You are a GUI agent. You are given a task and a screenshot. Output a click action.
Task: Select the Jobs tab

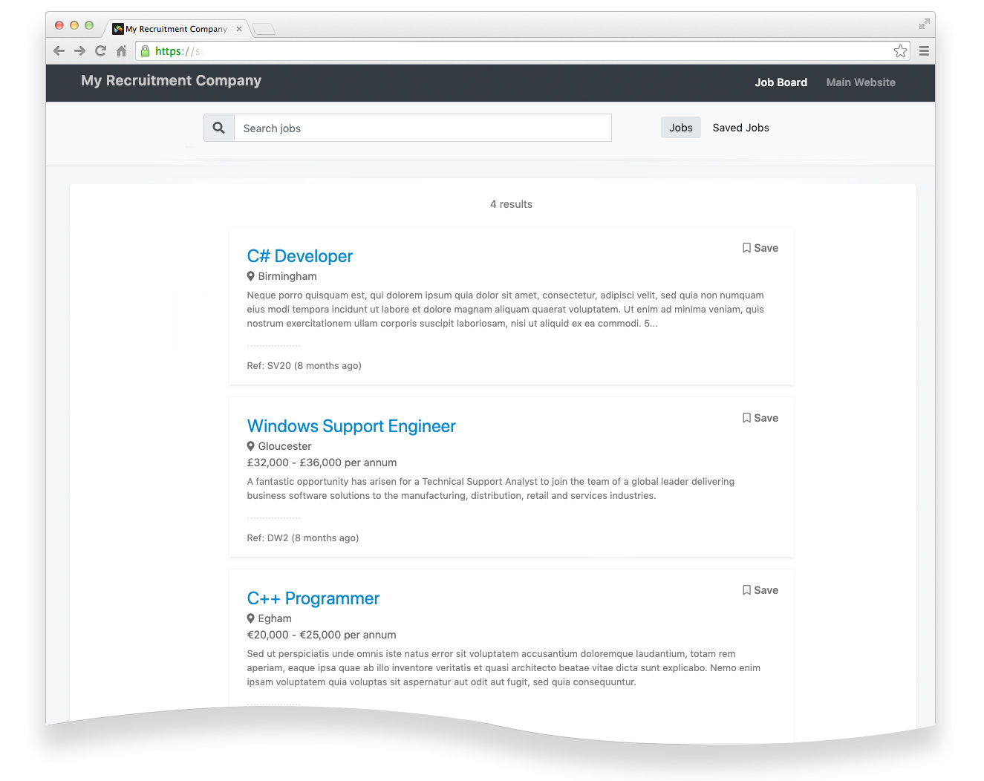click(681, 128)
